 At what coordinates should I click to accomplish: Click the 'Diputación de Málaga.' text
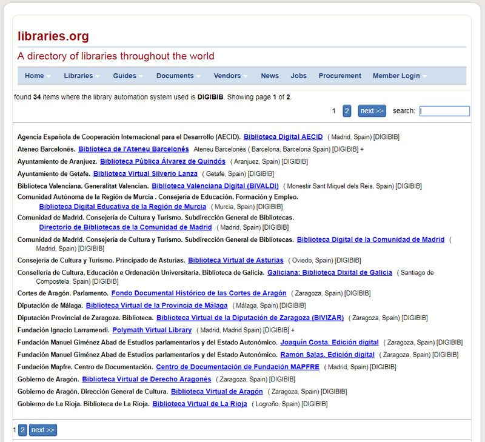(50, 306)
